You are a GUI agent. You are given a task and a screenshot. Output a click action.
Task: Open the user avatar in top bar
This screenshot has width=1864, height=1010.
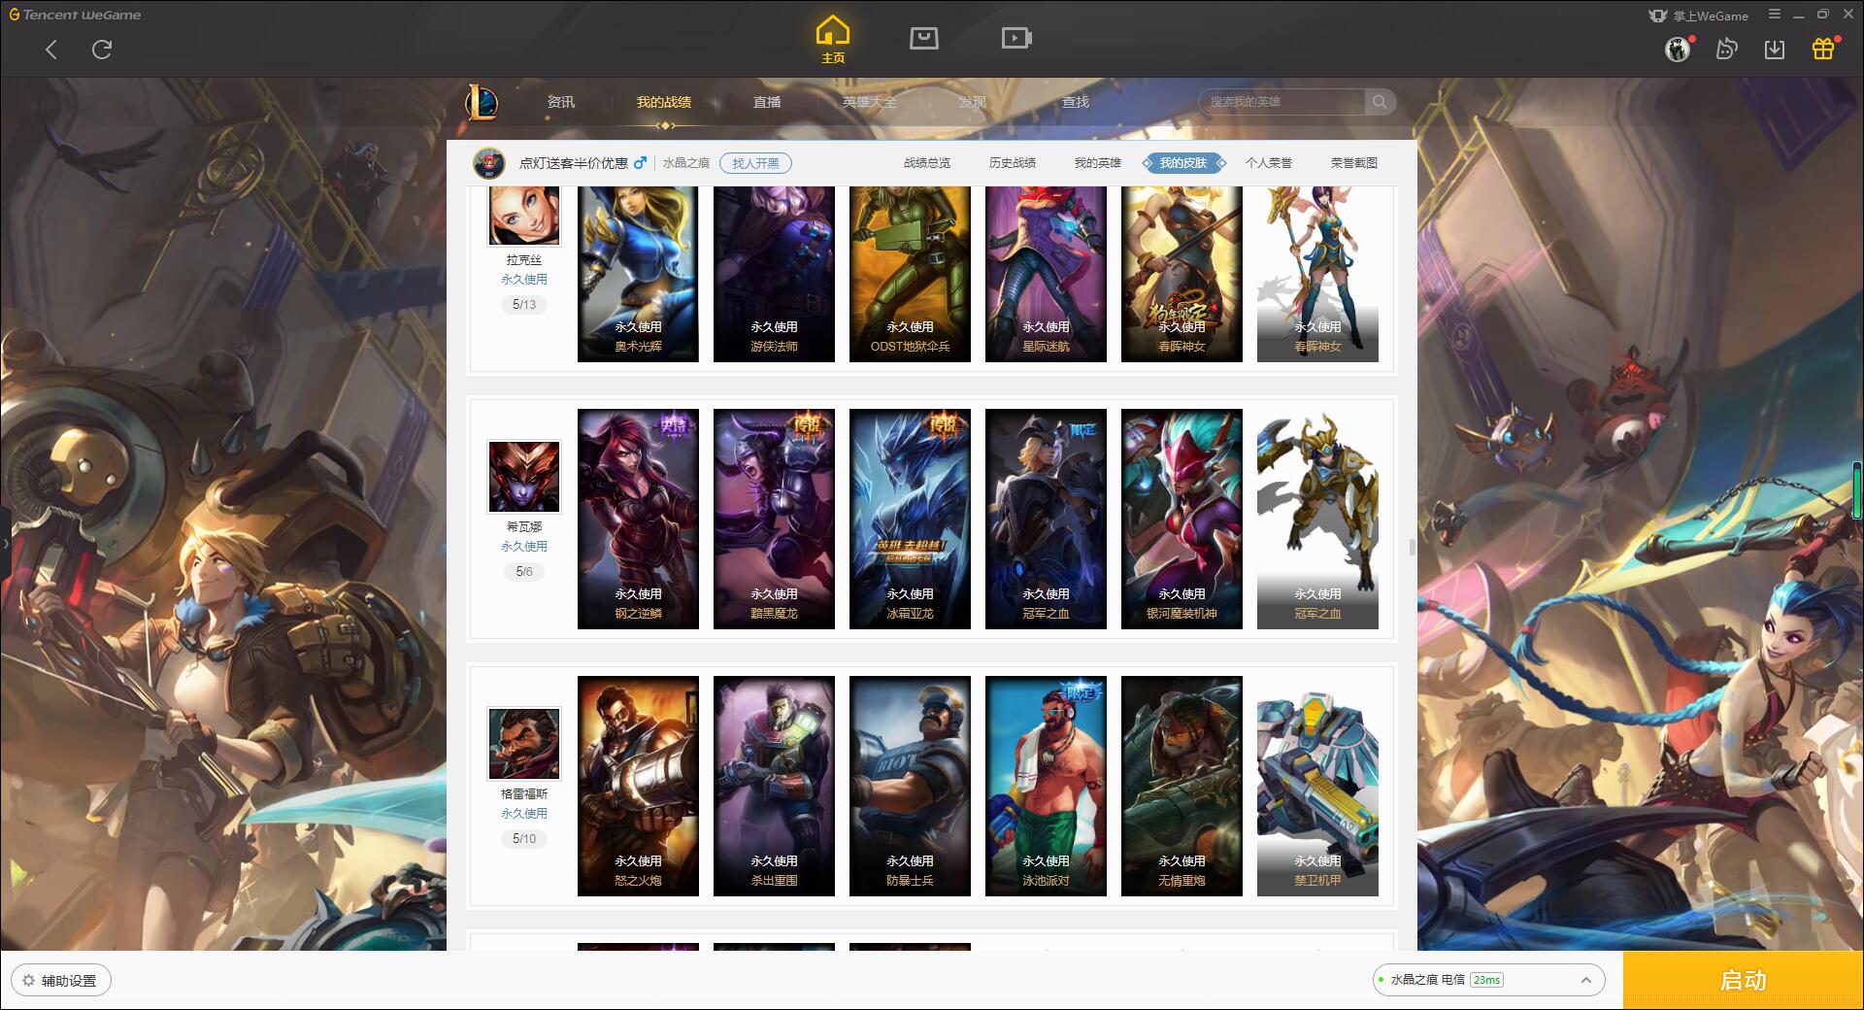(x=1678, y=49)
